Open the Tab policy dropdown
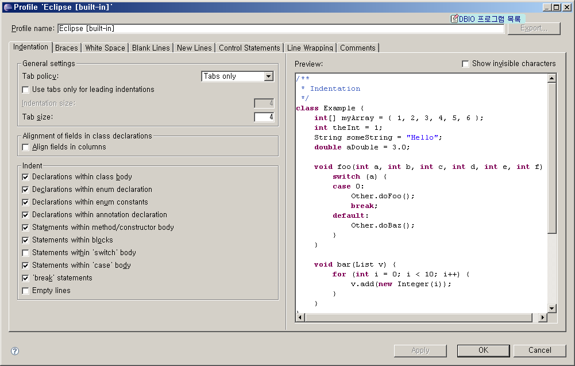The width and height of the screenshot is (575, 366). [x=268, y=76]
